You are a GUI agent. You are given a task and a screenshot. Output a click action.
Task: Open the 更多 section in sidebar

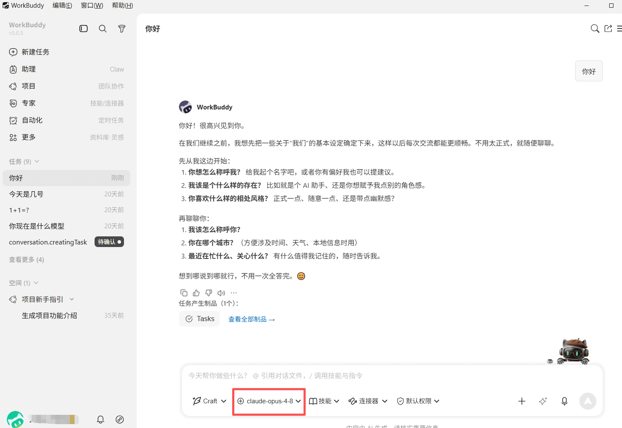[x=66, y=137]
